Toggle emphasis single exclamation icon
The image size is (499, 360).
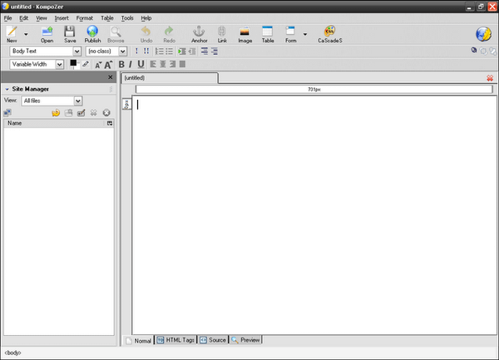136,52
